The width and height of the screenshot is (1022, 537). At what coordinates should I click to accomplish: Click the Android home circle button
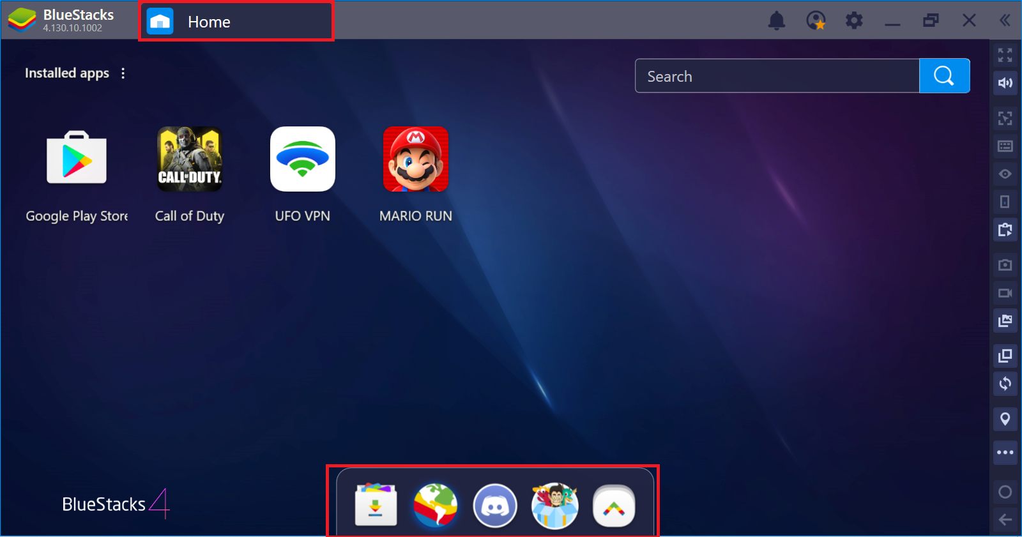point(1005,492)
